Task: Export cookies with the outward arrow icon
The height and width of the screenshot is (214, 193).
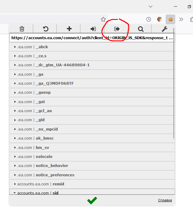Action: 117,29
